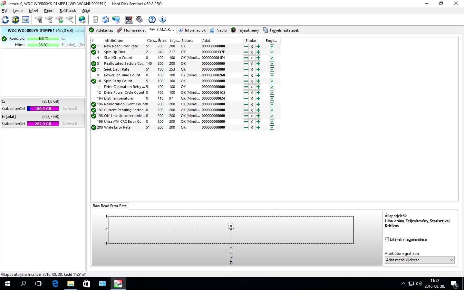This screenshot has height=290, width=464.
Task: Toggle the Raw Read Error Rate checkbox
Action: coord(272,46)
